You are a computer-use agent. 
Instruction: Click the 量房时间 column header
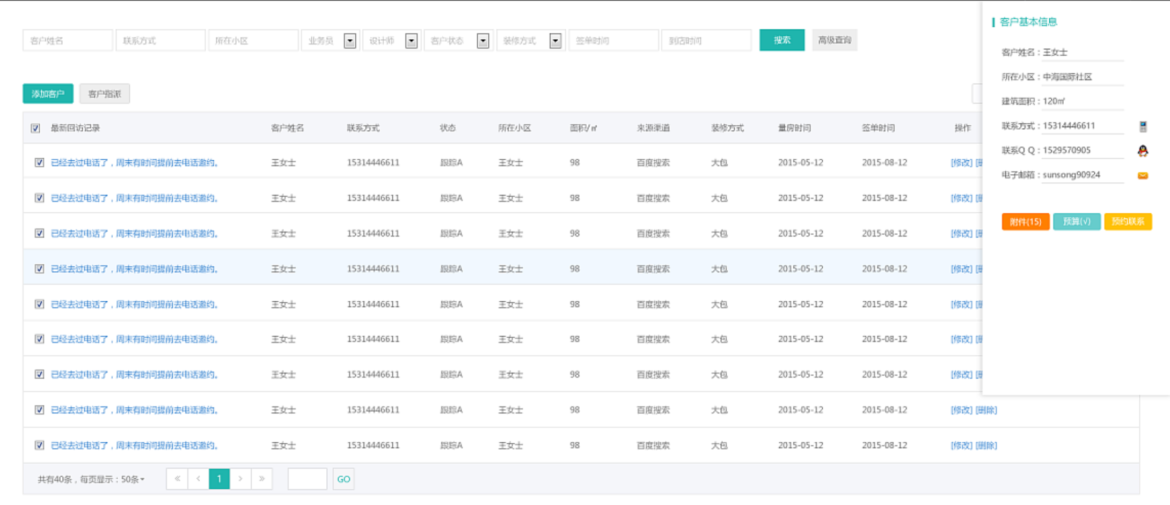[x=794, y=128]
